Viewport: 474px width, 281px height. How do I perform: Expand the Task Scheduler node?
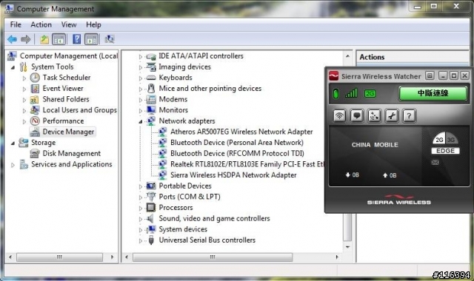[x=24, y=78]
